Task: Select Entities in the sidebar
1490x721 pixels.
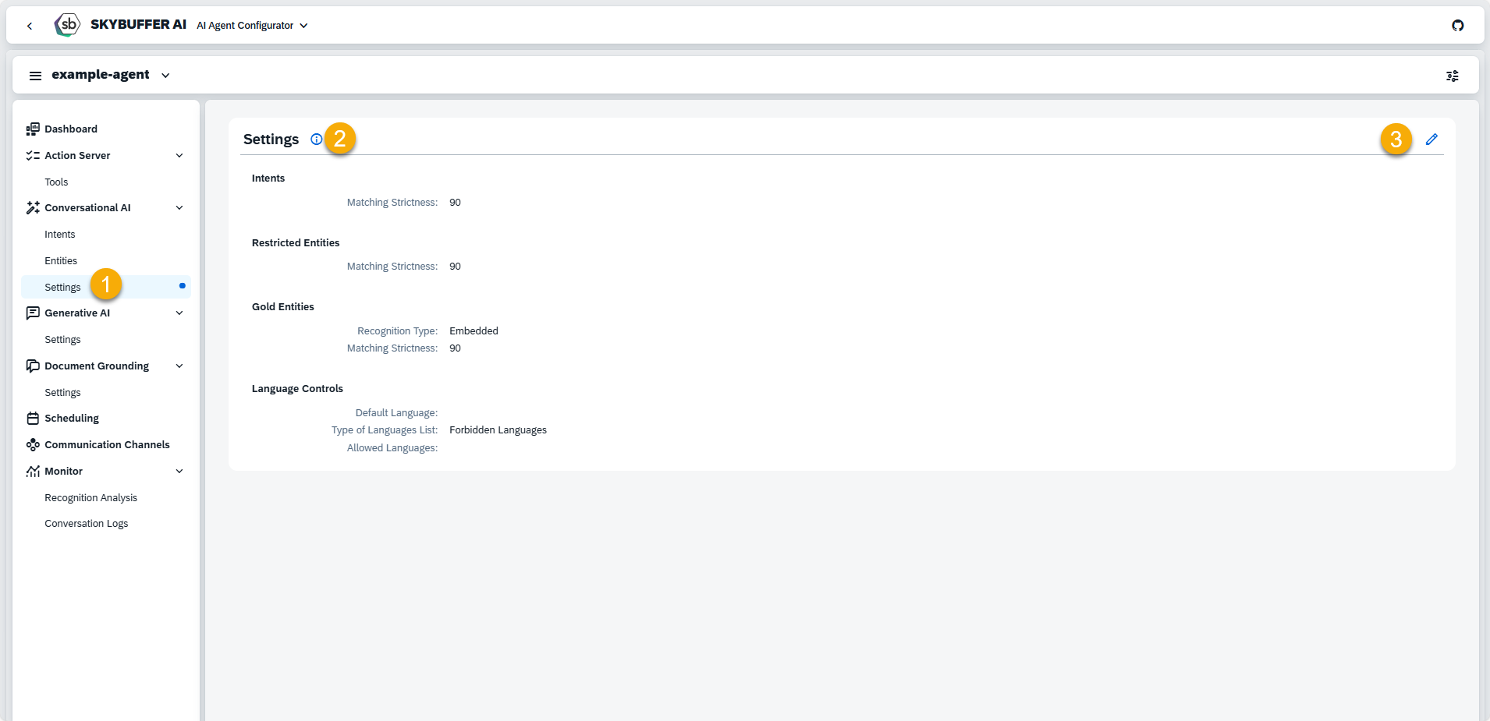Action: click(61, 261)
